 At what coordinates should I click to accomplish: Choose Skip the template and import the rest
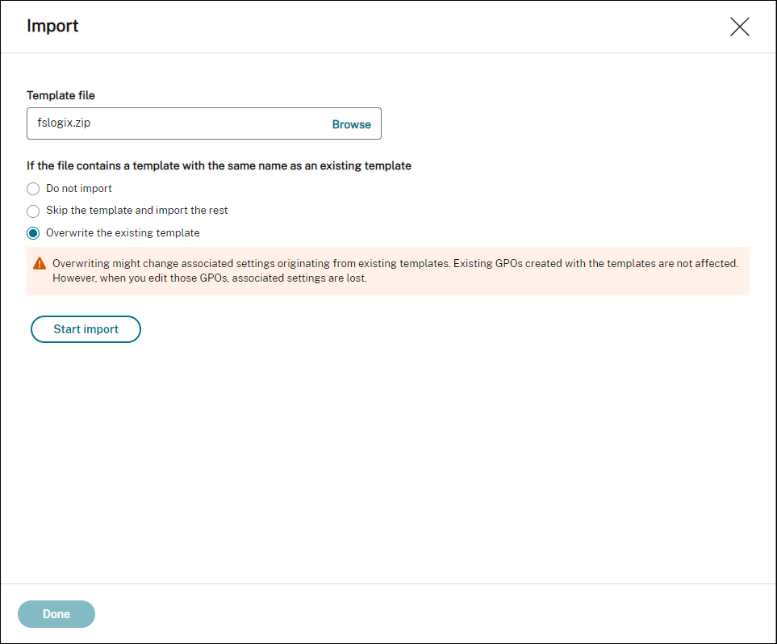(x=33, y=211)
